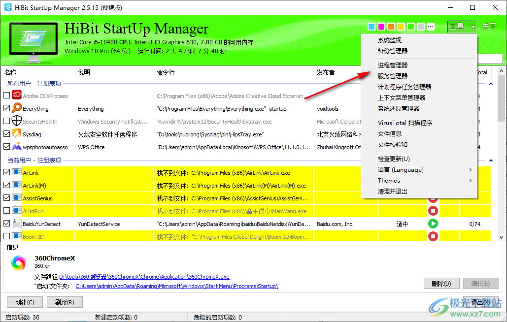The width and height of the screenshot is (507, 322).
Task: Open 上下文菜单管理器
Action: pyautogui.click(x=419, y=98)
